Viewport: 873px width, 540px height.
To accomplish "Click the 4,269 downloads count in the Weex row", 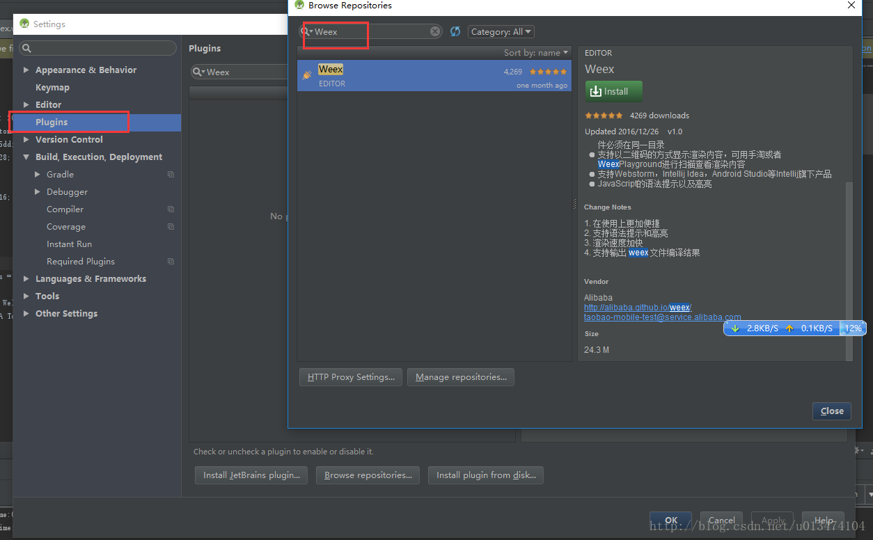I will [513, 72].
